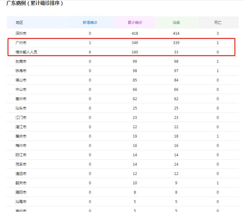The width and height of the screenshot is (245, 212).
Task: Click 广州市 cumulative confirmed value 349
Action: [x=135, y=43]
